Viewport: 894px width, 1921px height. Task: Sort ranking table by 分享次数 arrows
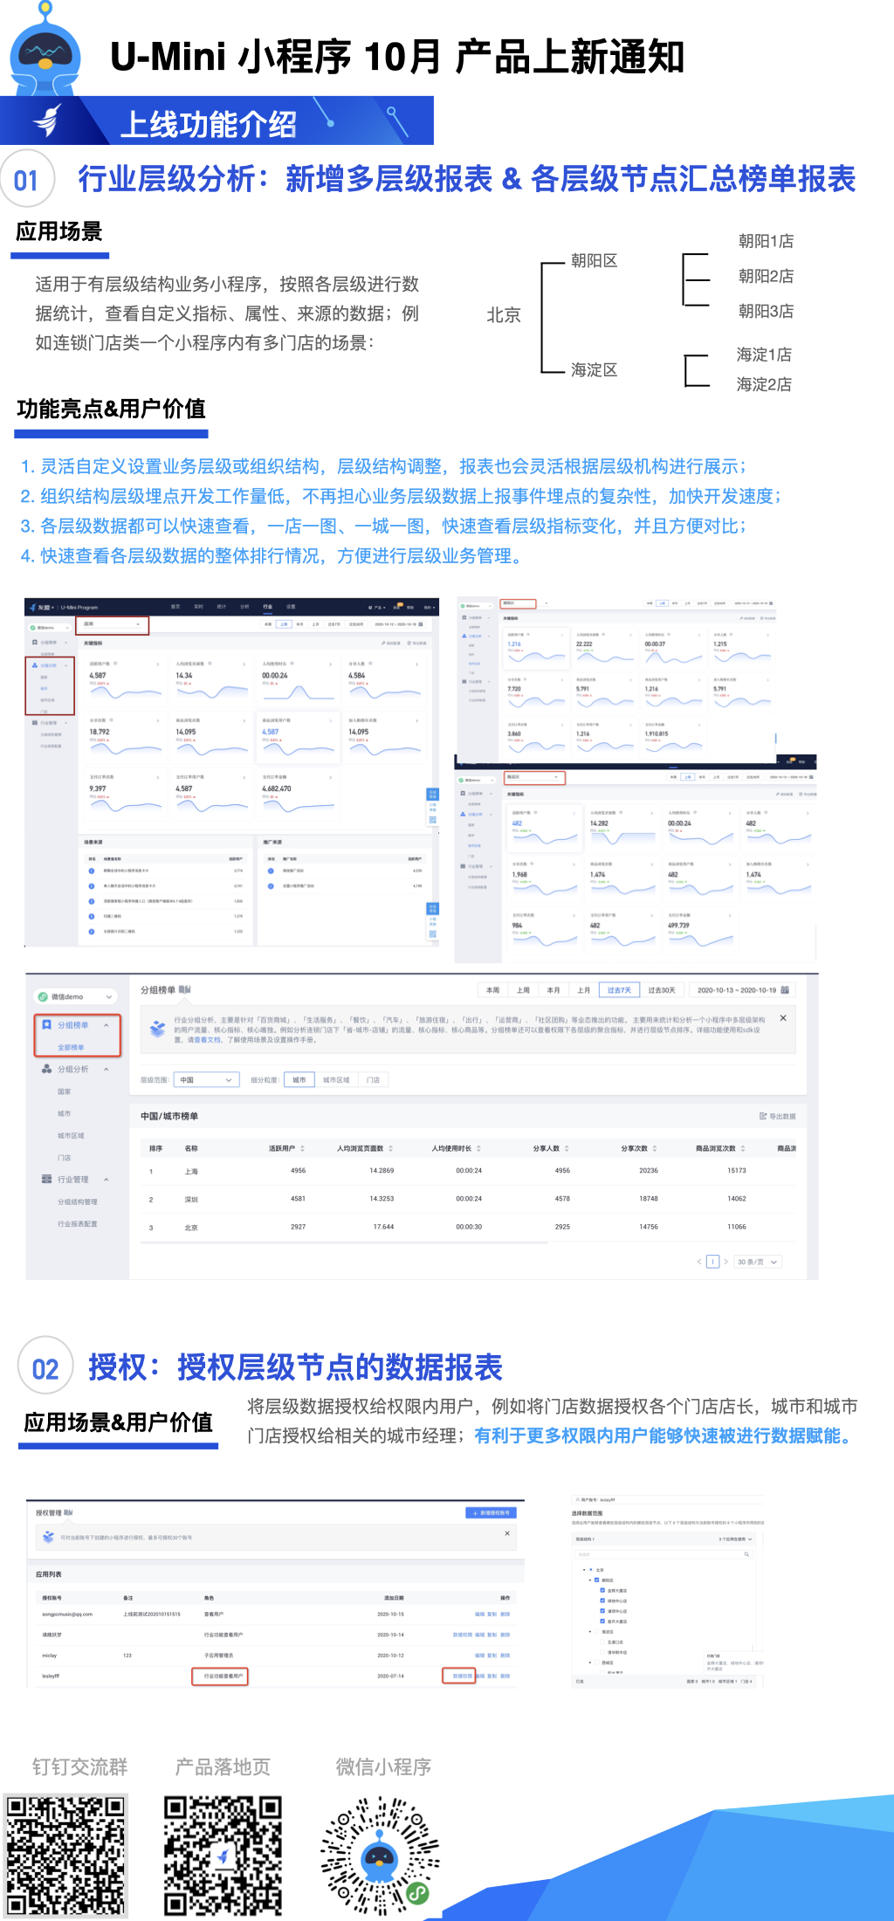[655, 1148]
